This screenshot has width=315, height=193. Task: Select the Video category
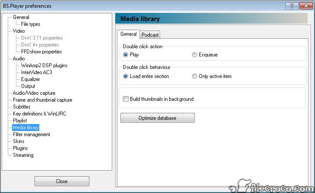tap(19, 31)
